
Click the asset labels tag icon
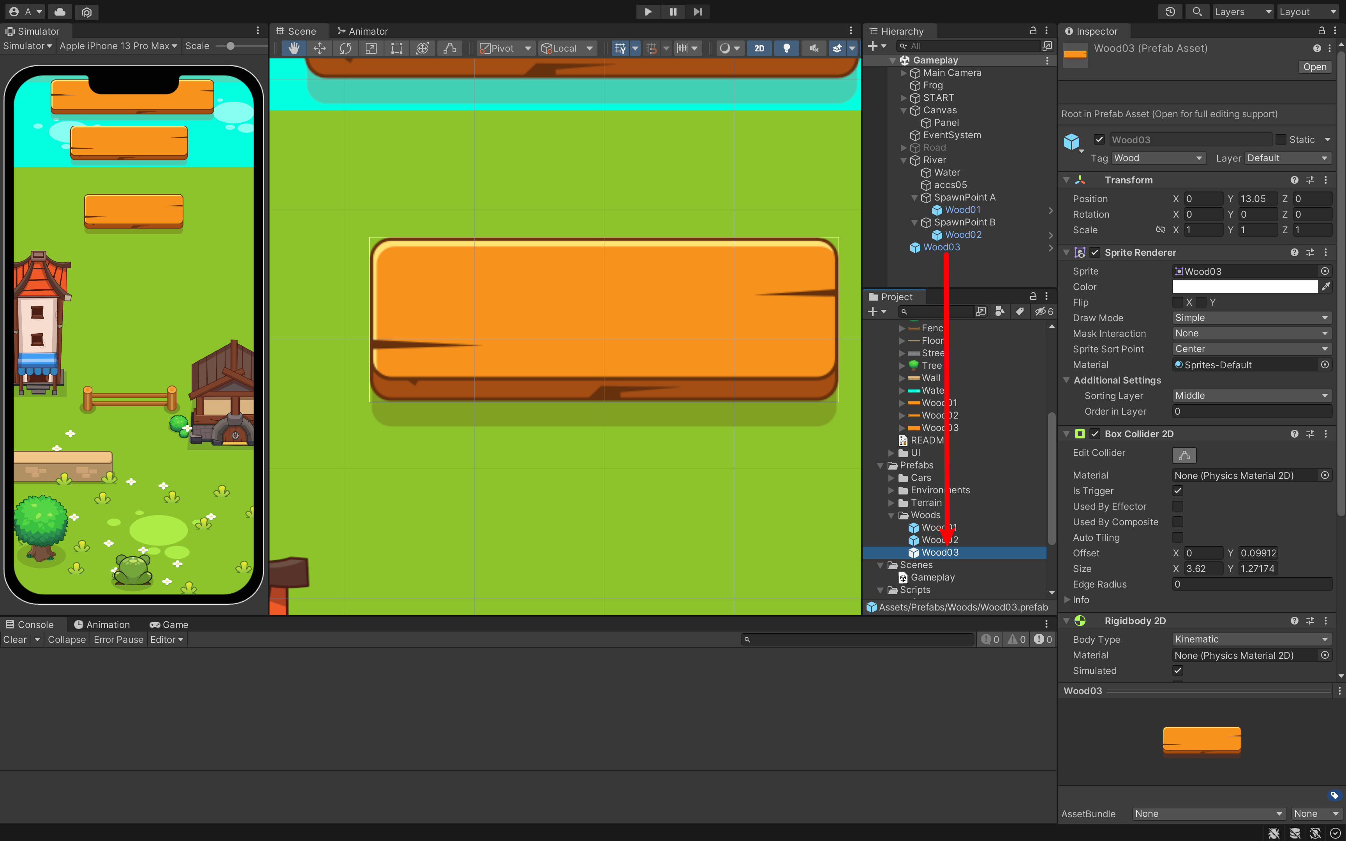coord(1334,795)
